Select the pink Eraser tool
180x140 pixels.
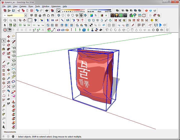(x=4, y=53)
